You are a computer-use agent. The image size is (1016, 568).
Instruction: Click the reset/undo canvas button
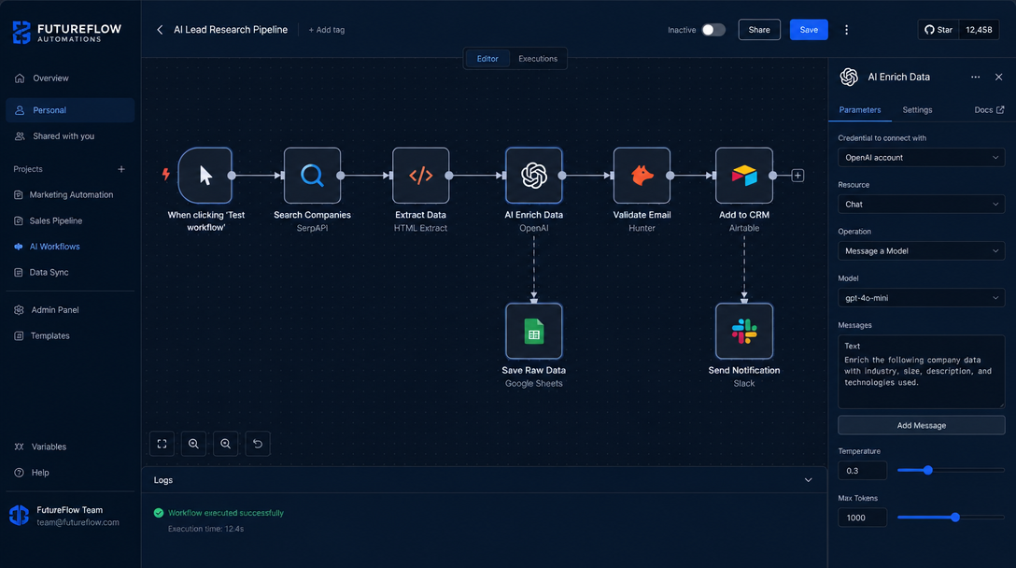tap(257, 444)
